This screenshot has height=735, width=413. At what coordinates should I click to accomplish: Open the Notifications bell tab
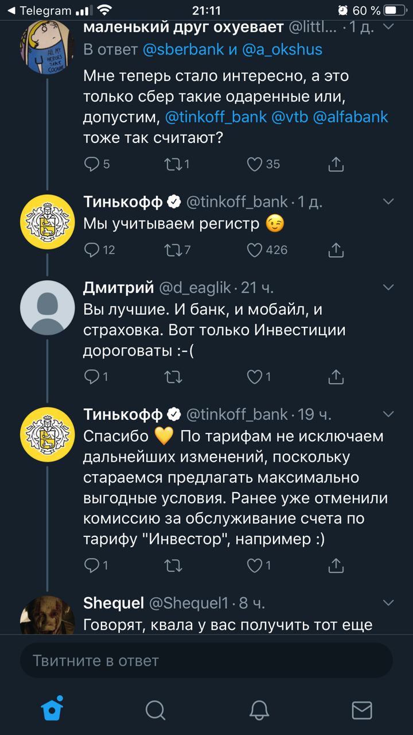click(x=259, y=710)
